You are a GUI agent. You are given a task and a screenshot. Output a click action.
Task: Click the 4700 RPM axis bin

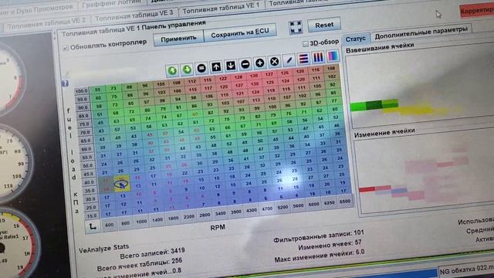(267, 208)
